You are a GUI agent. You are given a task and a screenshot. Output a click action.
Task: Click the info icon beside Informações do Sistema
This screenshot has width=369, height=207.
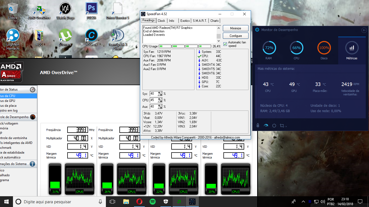[x=32, y=164]
